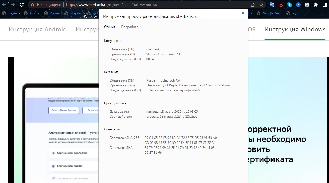Open the blue bookmark extension
This screenshot has height=183, width=329.
point(298,5)
